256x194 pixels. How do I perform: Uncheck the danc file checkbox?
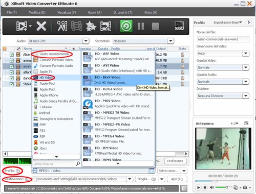click(12, 78)
